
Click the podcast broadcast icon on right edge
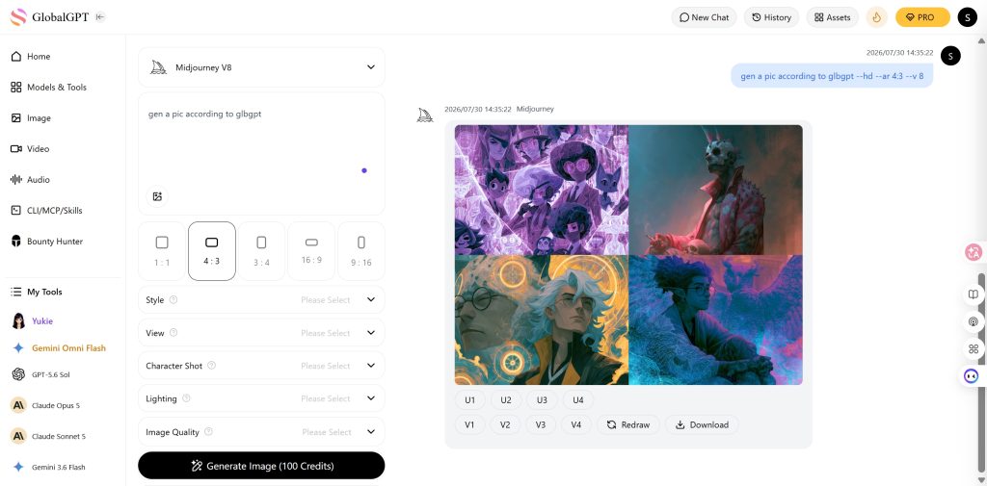(974, 321)
